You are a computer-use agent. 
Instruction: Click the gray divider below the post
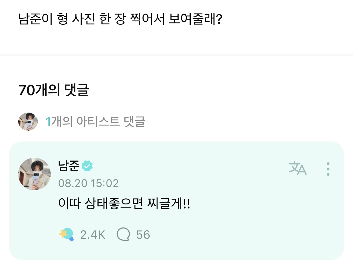click(176, 54)
